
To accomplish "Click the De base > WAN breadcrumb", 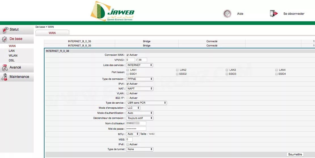I will (45, 27).
